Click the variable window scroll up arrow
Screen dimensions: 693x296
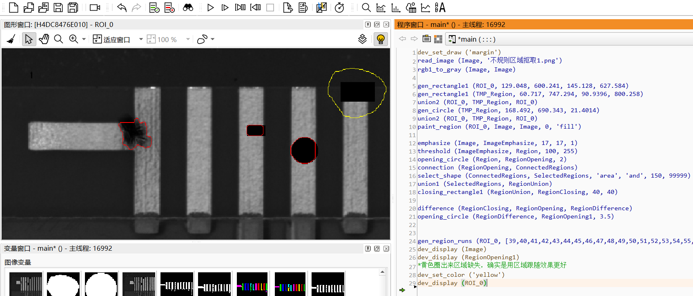click(x=382, y=272)
